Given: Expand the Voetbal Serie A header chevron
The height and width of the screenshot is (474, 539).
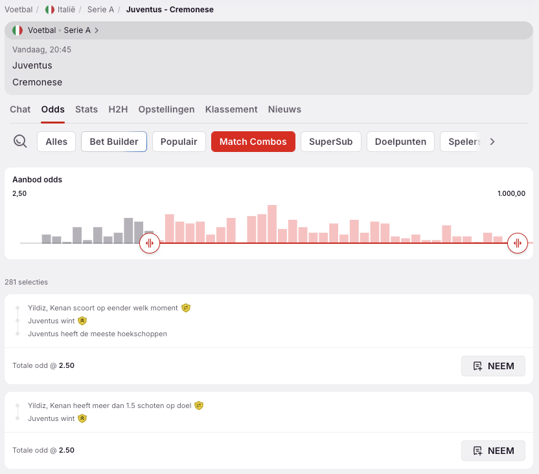Looking at the screenshot, I should (x=97, y=30).
